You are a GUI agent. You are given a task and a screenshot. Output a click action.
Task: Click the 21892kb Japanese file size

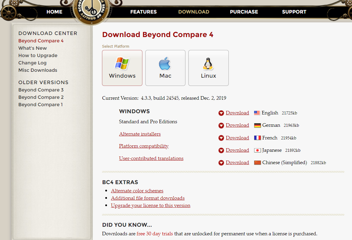click(293, 150)
